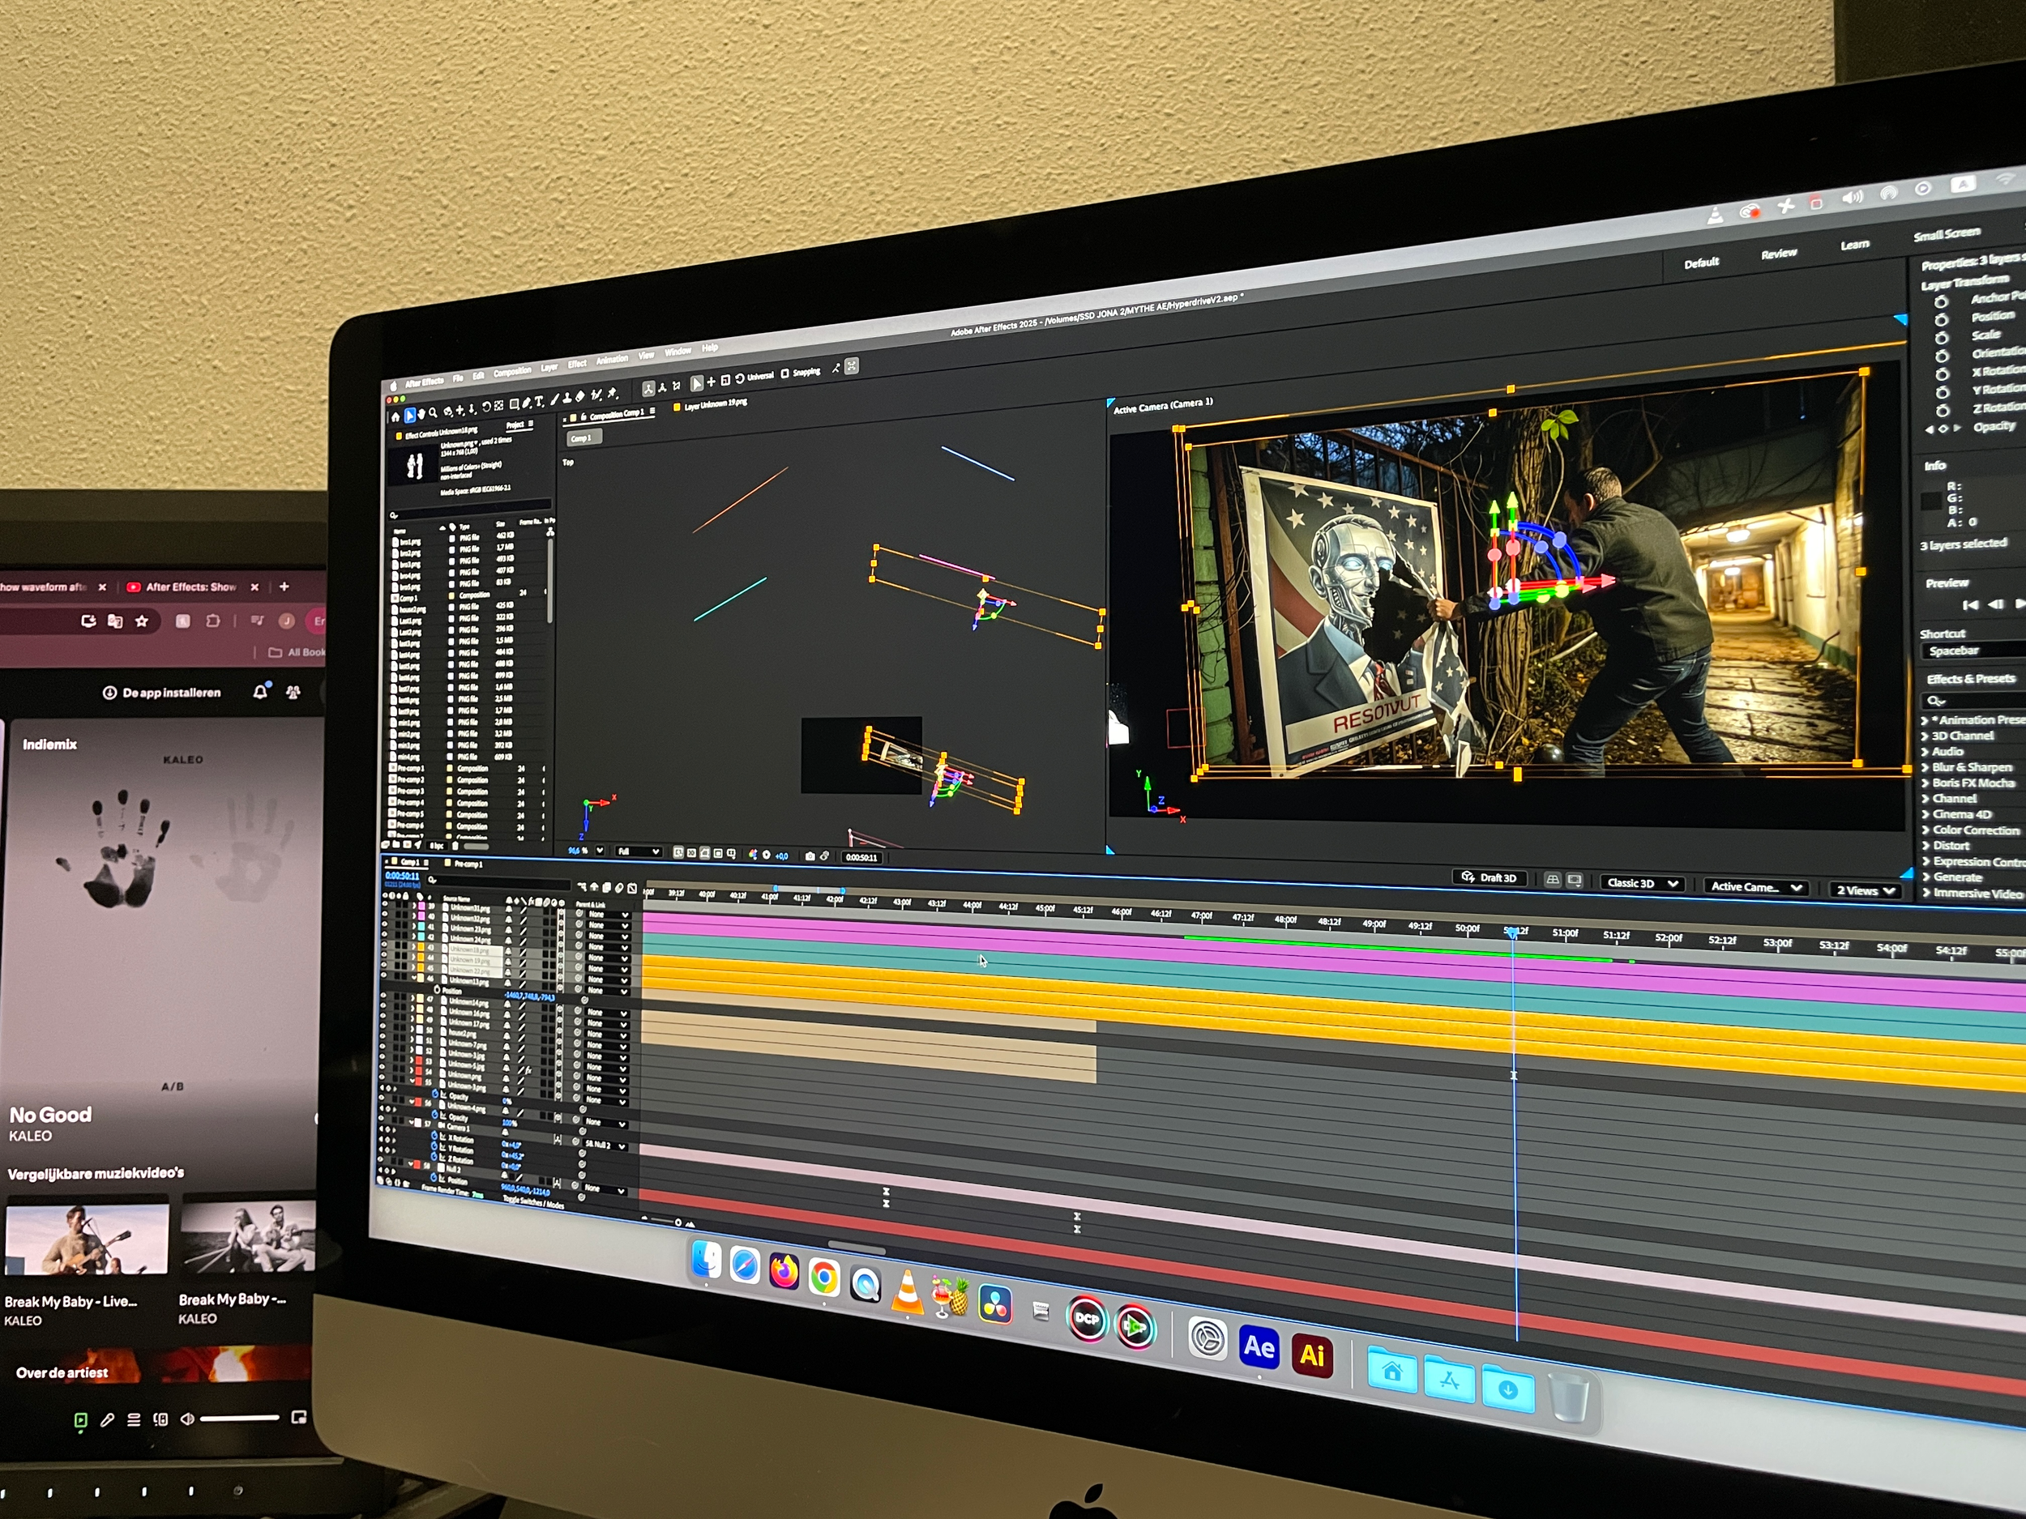Open the Composition menu

click(x=512, y=372)
